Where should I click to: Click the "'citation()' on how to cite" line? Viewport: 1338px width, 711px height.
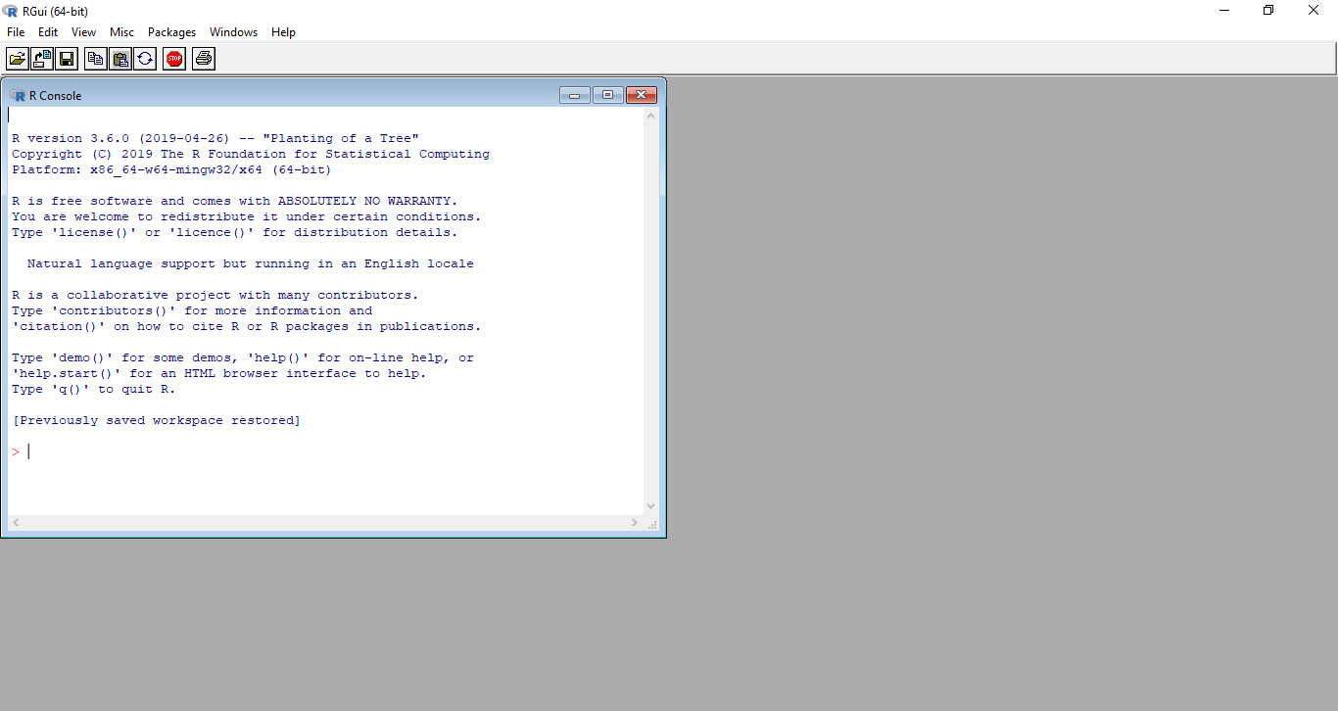pyautogui.click(x=247, y=326)
